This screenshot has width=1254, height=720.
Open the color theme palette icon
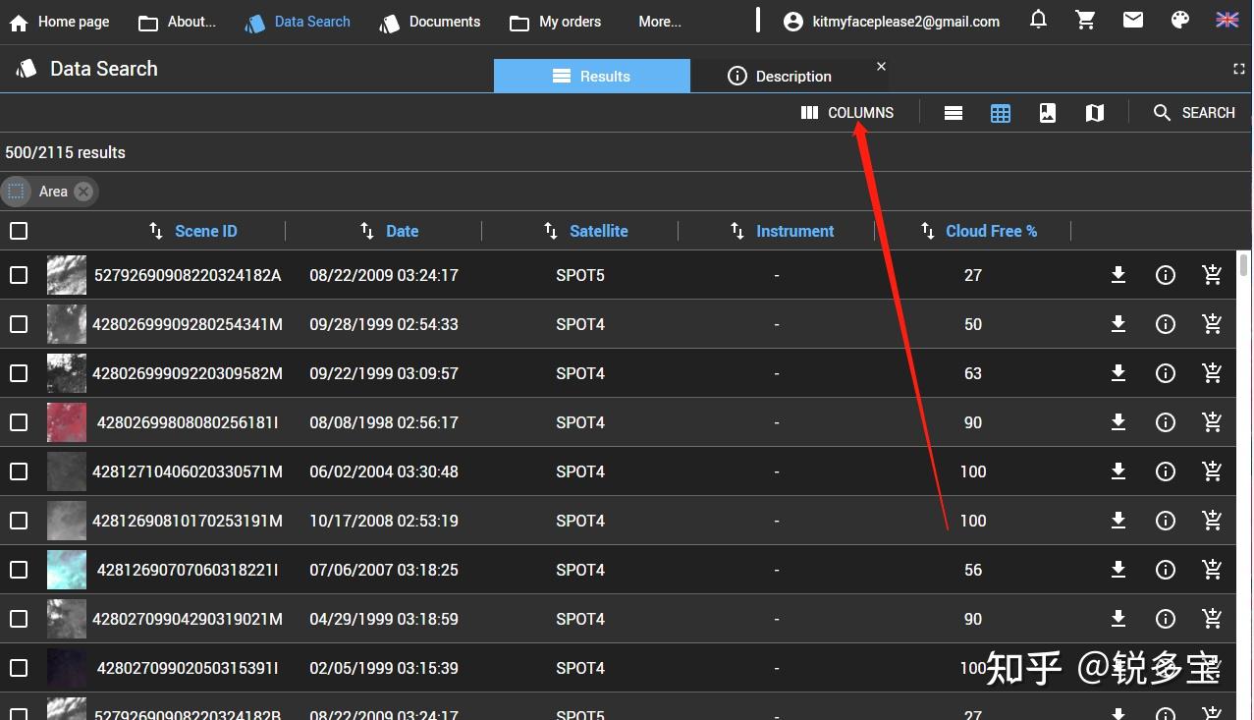[x=1180, y=20]
